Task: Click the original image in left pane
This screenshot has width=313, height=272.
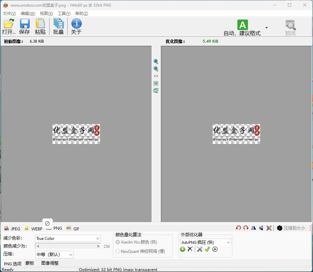Action: tap(76, 134)
